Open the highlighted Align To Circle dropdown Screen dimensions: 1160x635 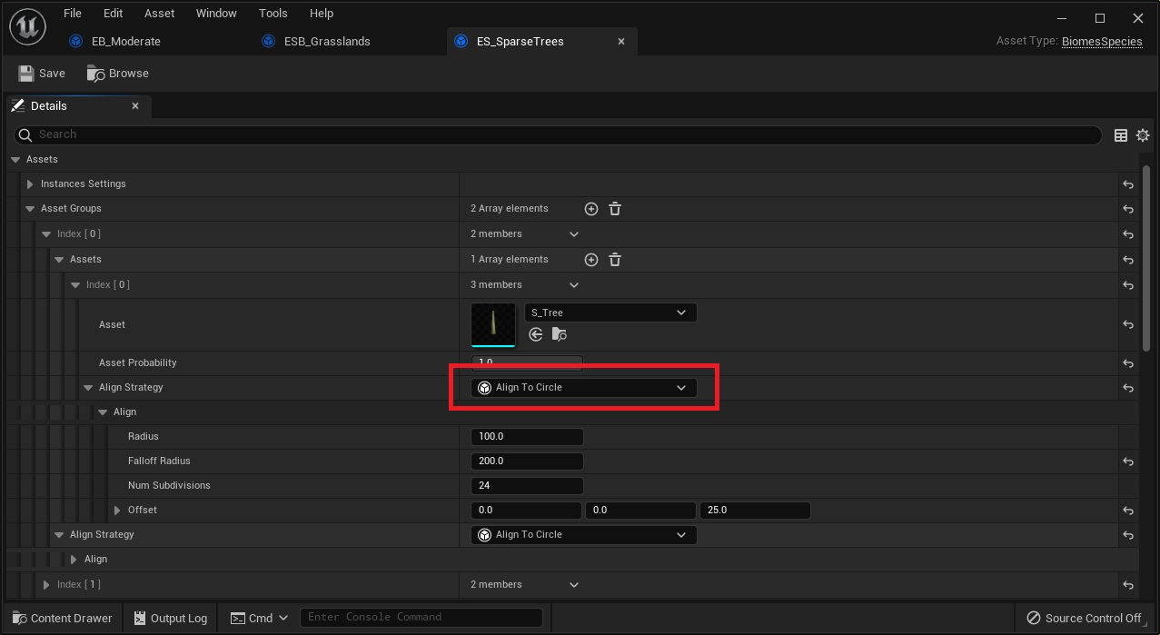[583, 388]
